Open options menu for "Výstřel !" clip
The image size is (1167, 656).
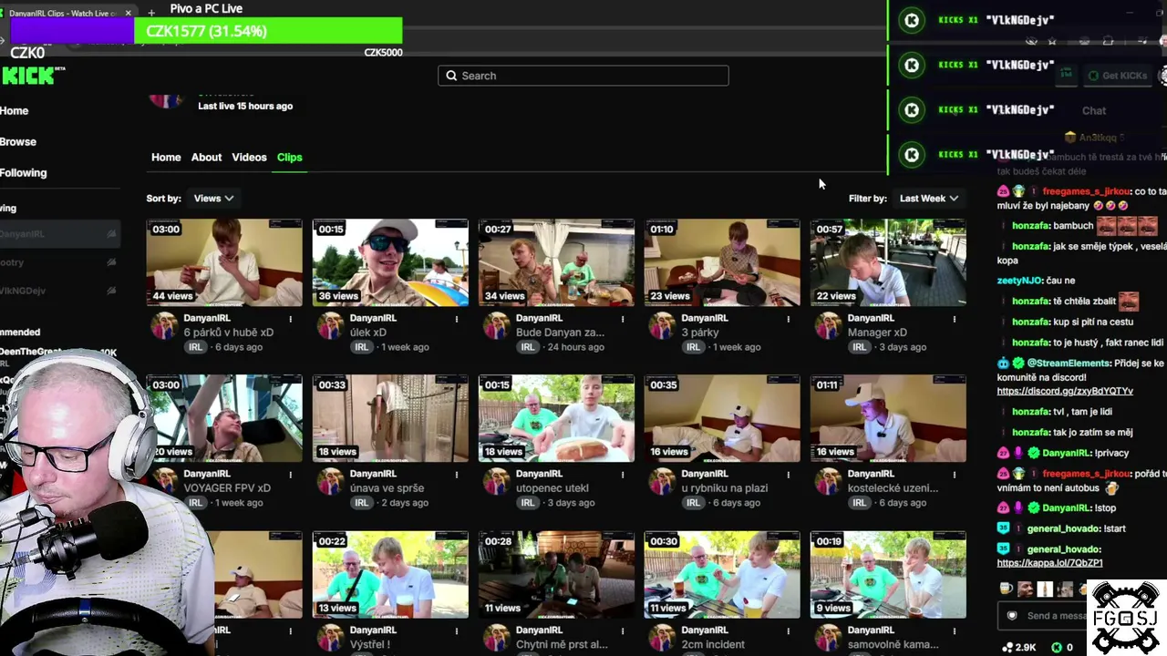click(x=457, y=630)
